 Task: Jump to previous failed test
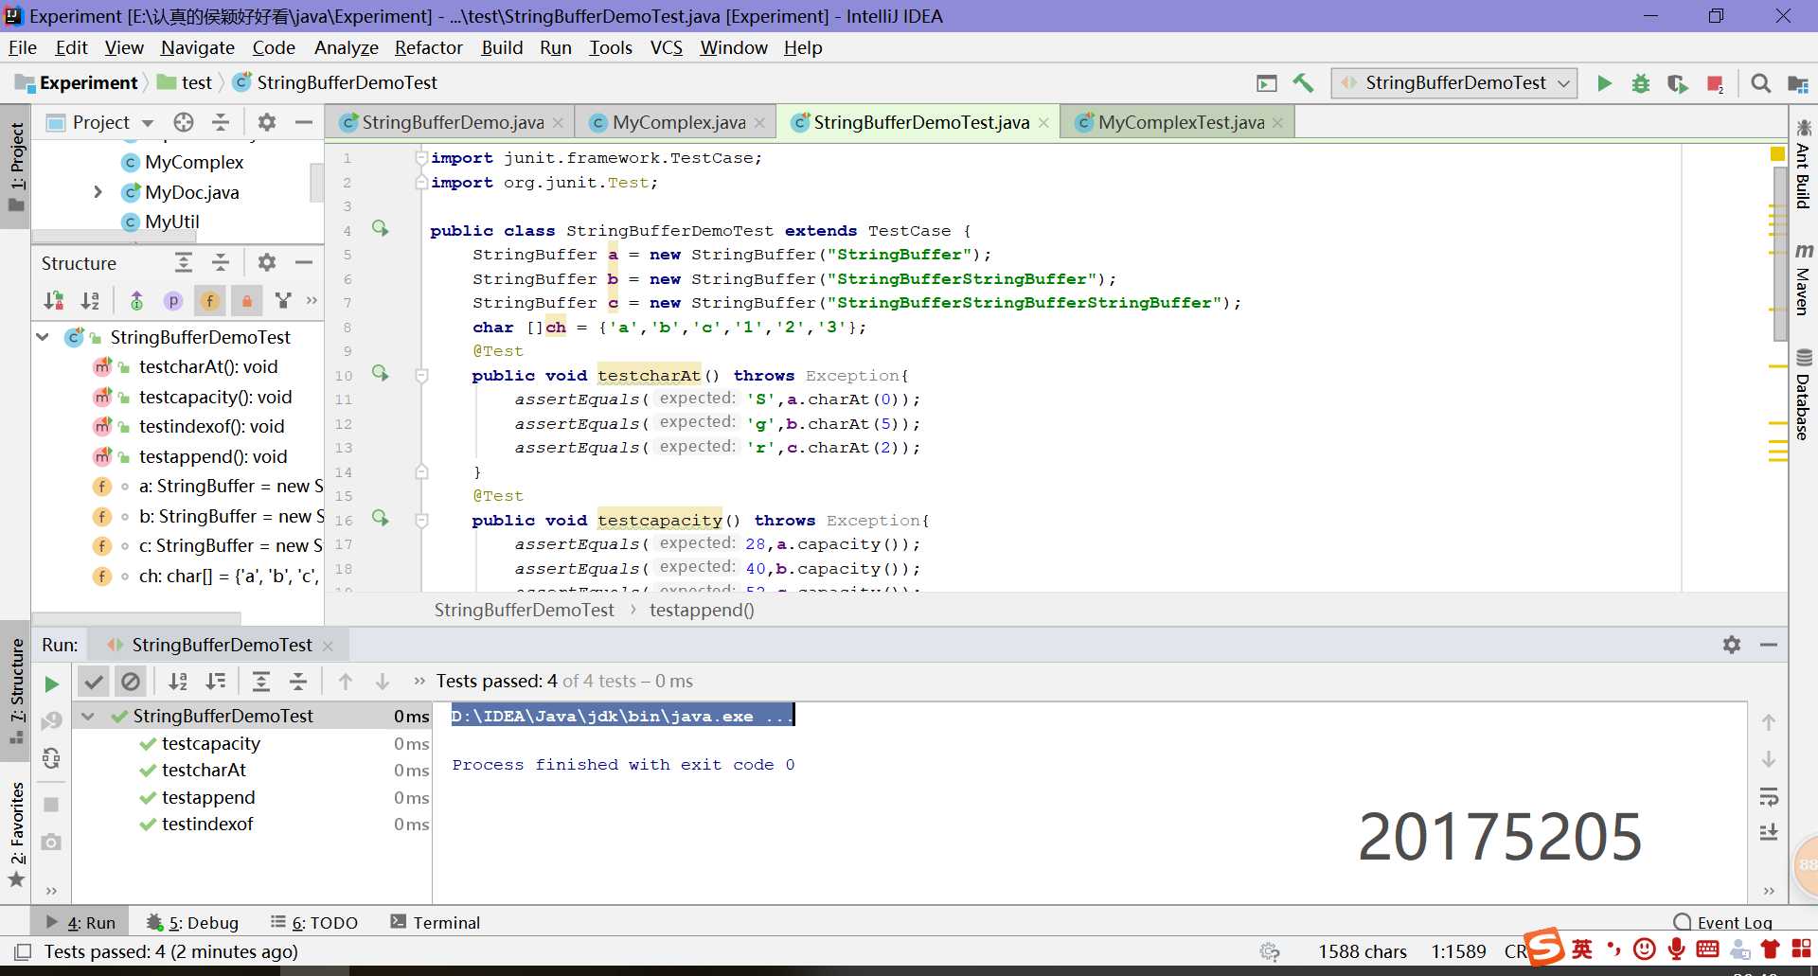pos(346,682)
